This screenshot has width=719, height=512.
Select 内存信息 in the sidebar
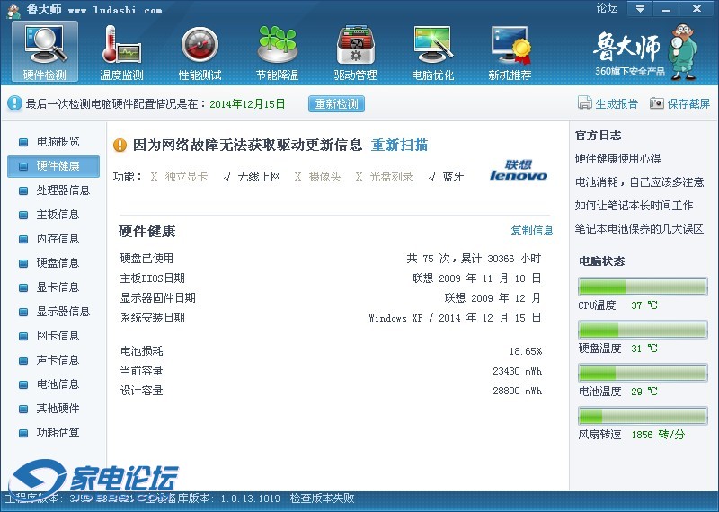[54, 239]
